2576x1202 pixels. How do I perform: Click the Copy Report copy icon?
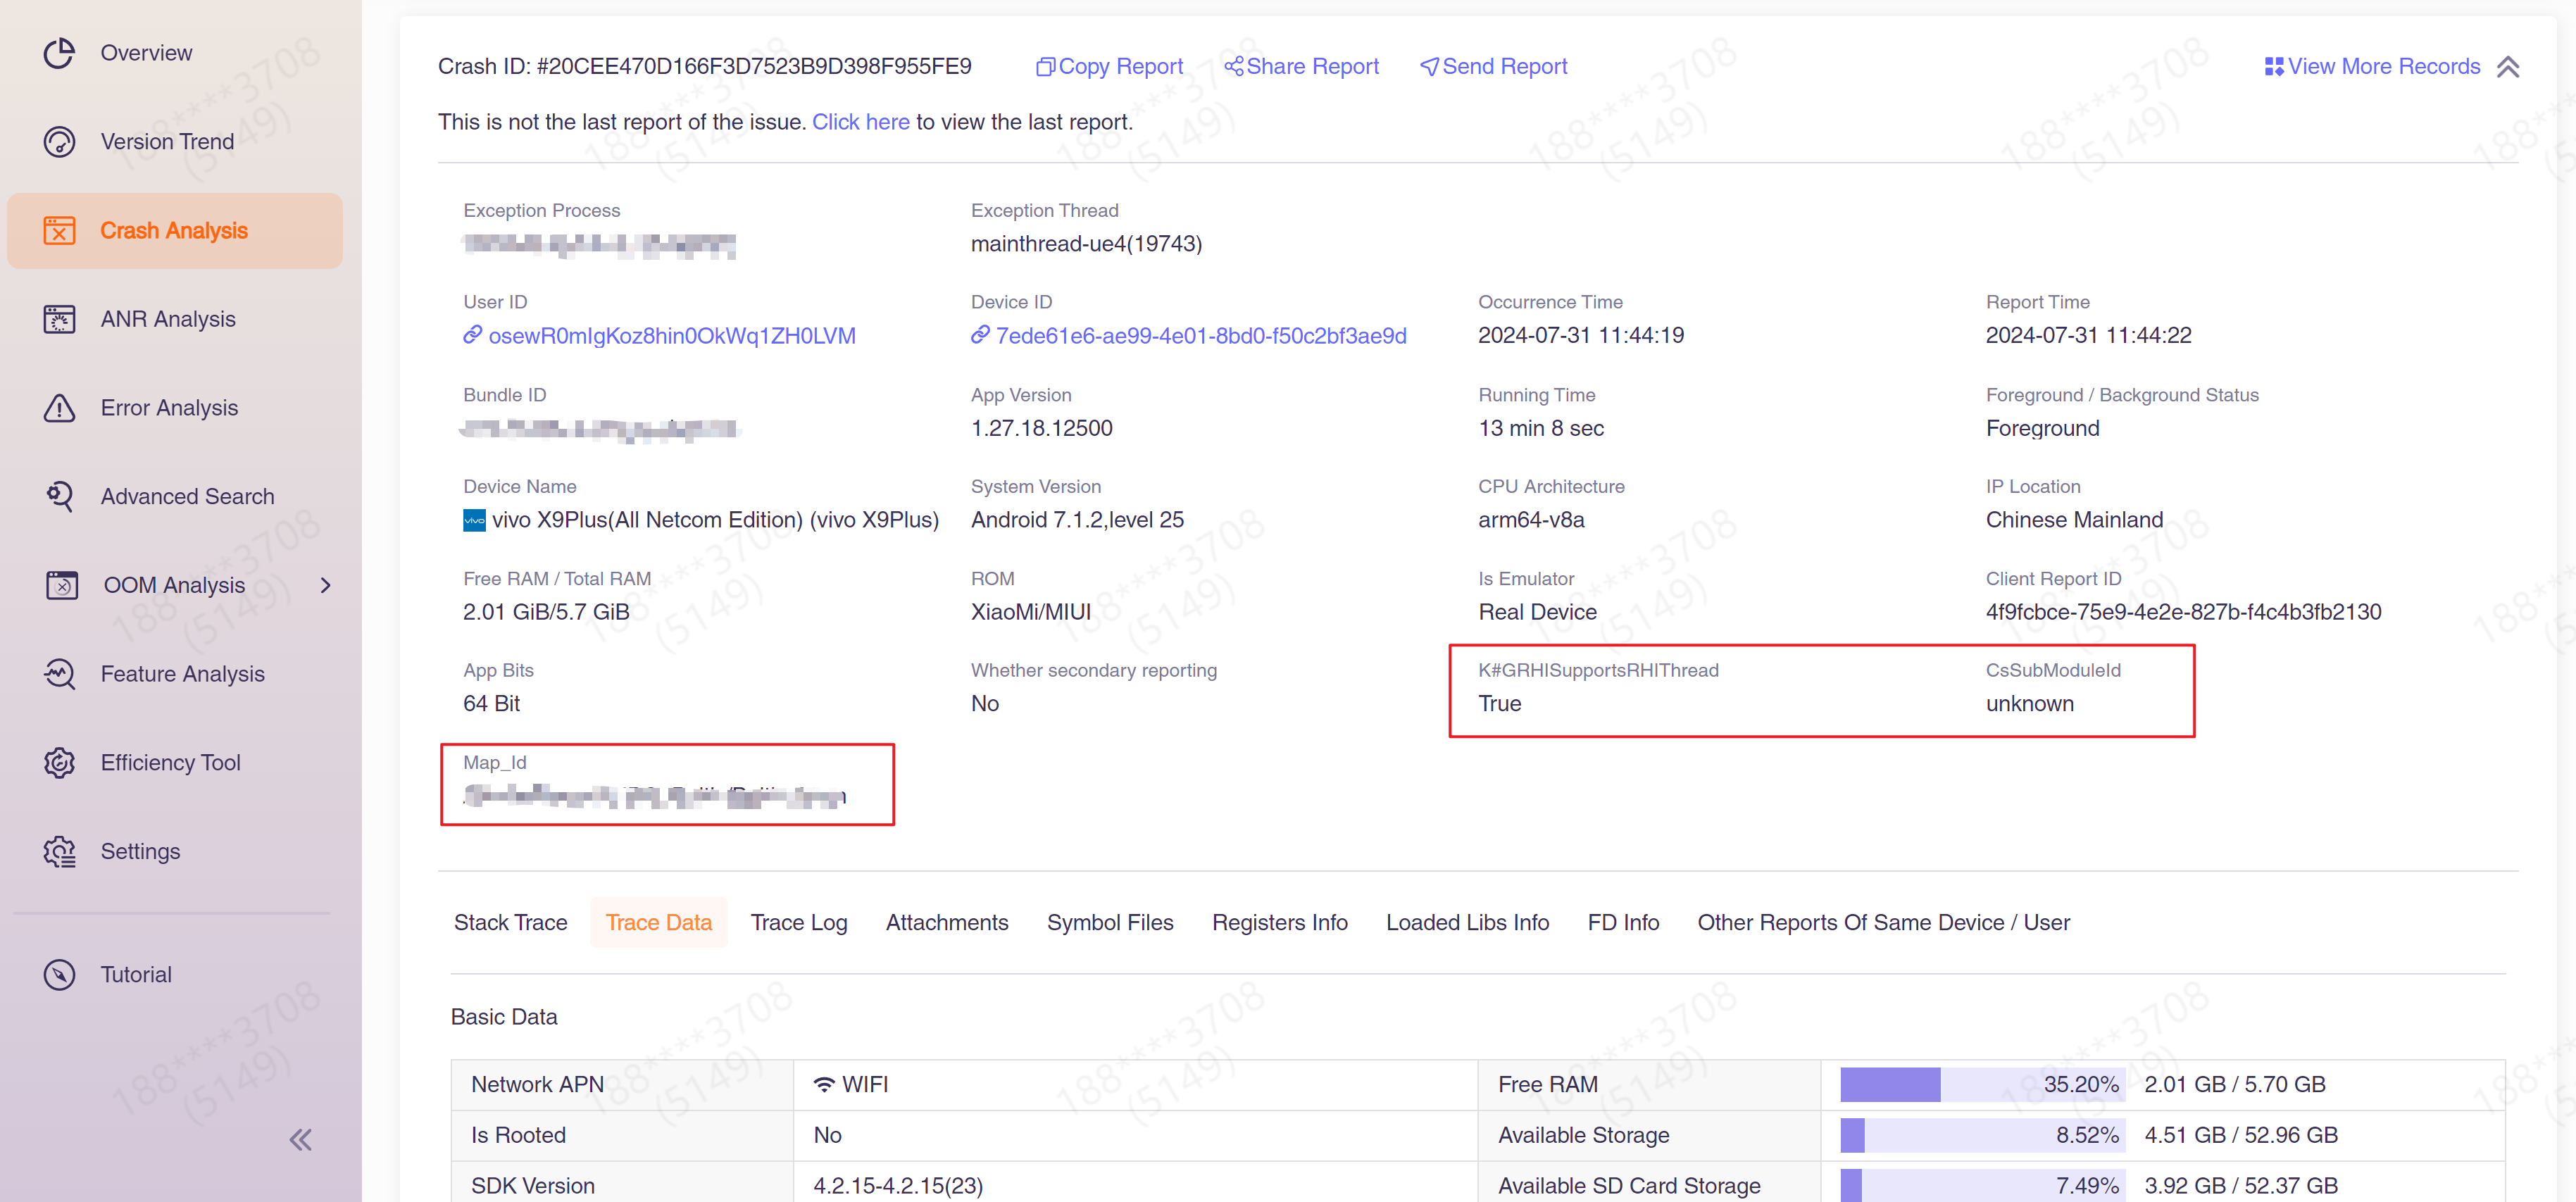[1045, 67]
